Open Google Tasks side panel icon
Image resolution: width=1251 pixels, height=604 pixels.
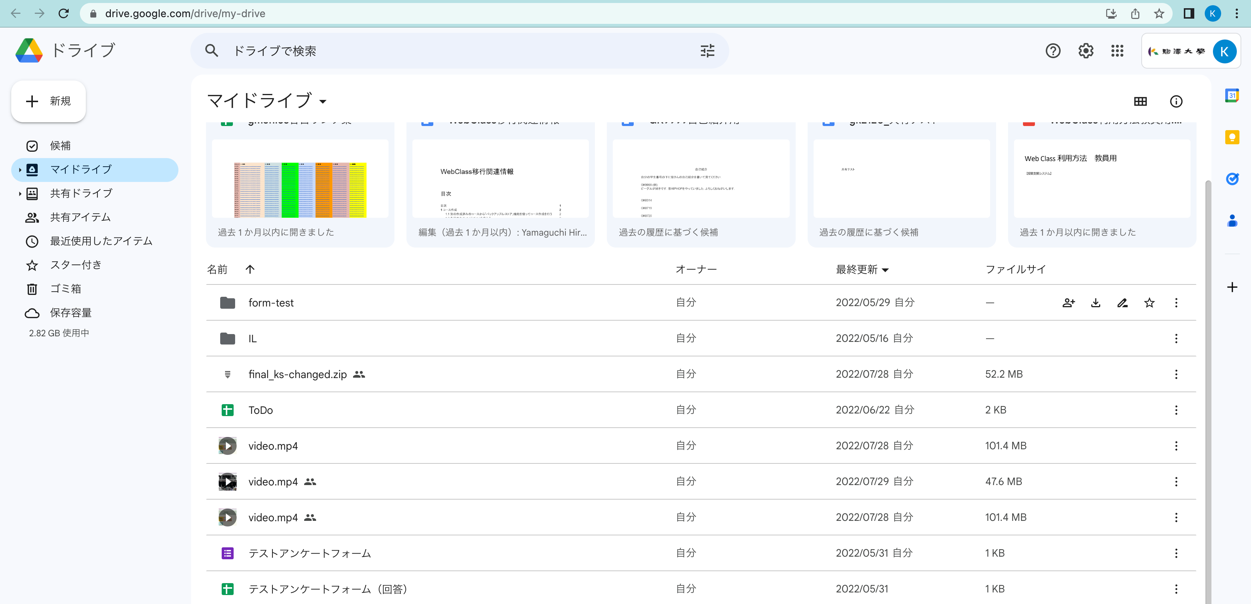(x=1232, y=179)
